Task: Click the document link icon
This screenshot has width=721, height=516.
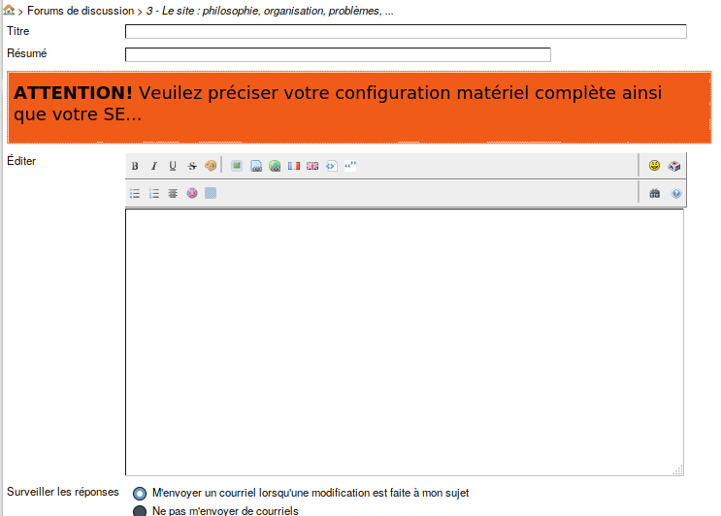Action: pos(256,166)
